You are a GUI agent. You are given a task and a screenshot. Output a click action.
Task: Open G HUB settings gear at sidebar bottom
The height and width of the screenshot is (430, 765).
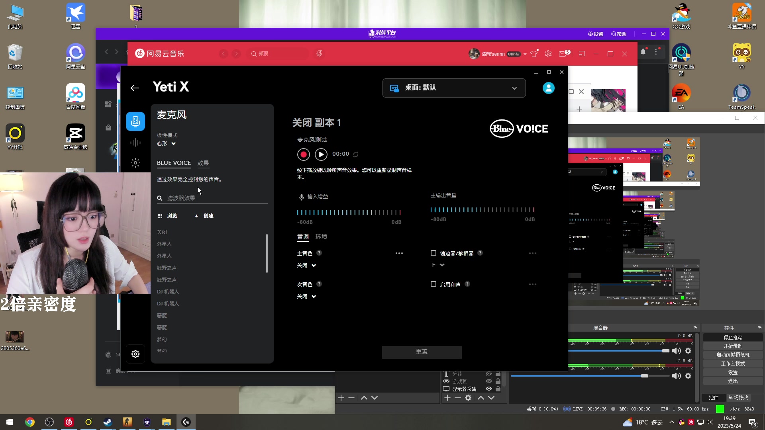tap(135, 354)
